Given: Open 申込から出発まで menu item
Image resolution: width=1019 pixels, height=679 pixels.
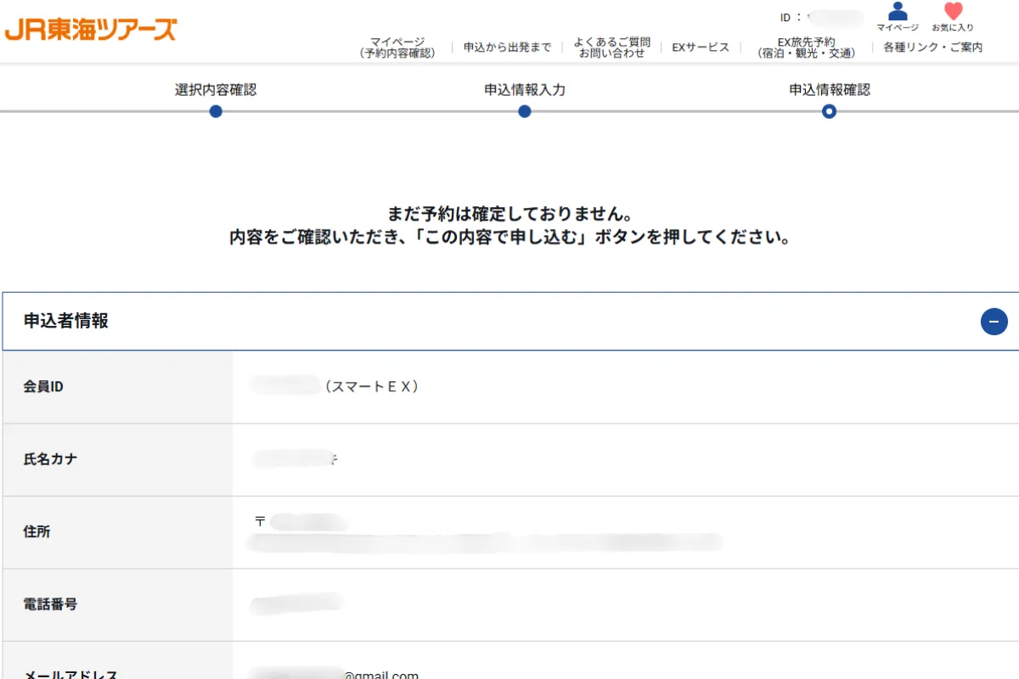Looking at the screenshot, I should (507, 48).
